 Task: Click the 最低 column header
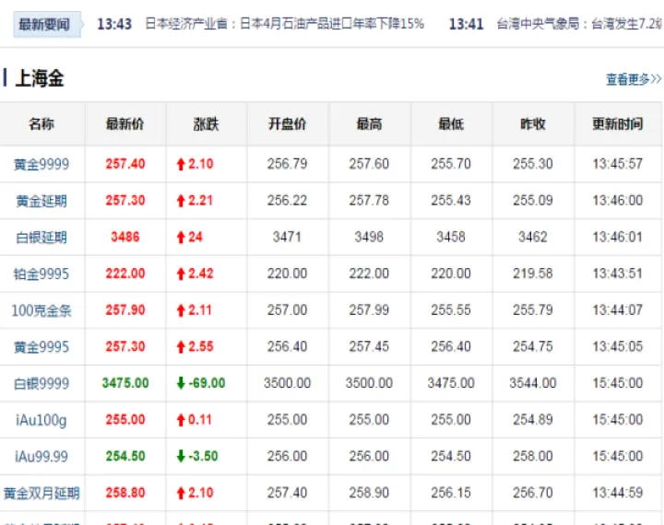pyautogui.click(x=451, y=124)
